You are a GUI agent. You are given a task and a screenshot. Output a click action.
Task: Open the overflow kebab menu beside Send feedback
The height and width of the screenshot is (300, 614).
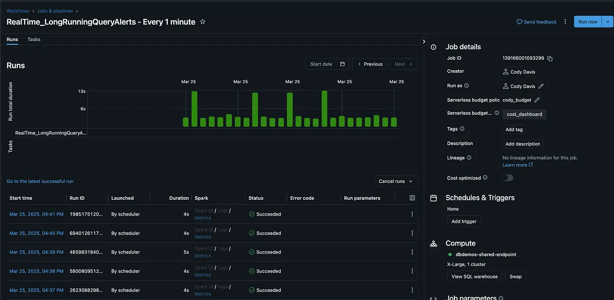tap(564, 21)
